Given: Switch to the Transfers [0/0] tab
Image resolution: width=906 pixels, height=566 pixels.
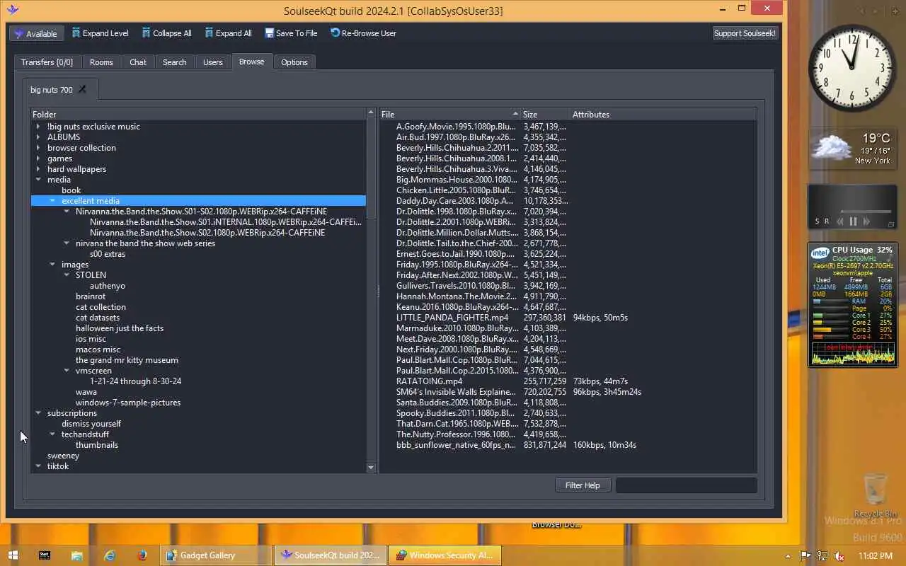Looking at the screenshot, I should tap(47, 62).
